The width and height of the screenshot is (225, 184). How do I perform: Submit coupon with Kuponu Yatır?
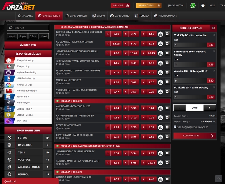[195, 136]
